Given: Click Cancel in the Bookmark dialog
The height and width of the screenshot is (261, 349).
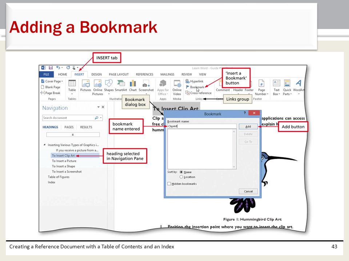Looking at the screenshot, I should pyautogui.click(x=248, y=191).
